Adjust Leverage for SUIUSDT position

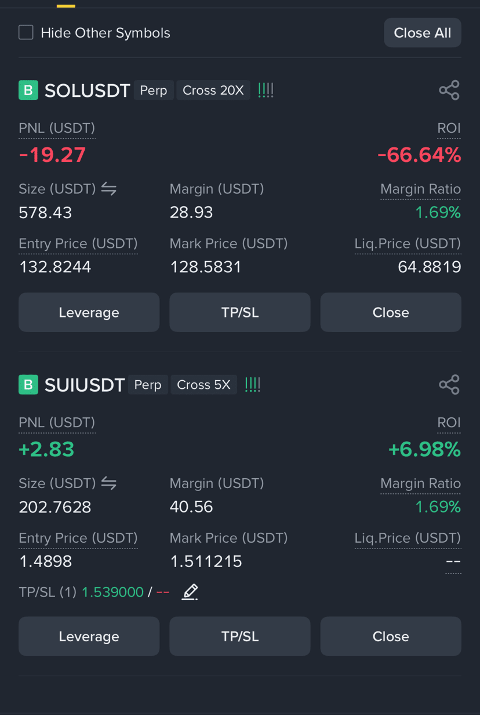pos(89,636)
